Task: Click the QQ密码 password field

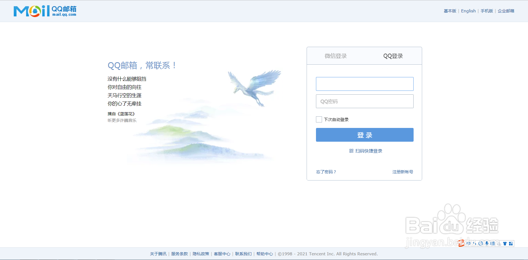Action: pos(365,101)
